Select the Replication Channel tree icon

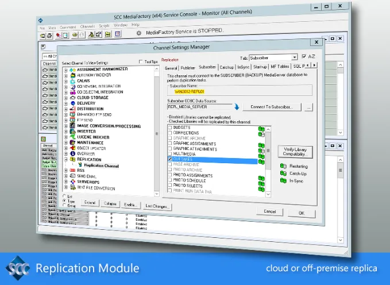pyautogui.click(x=80, y=165)
